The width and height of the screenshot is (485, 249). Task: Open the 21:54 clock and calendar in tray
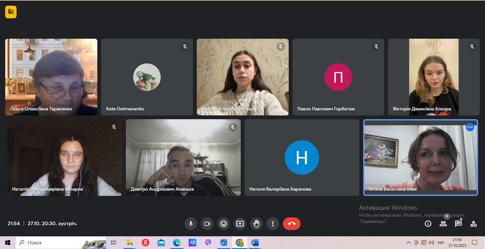pyautogui.click(x=457, y=243)
